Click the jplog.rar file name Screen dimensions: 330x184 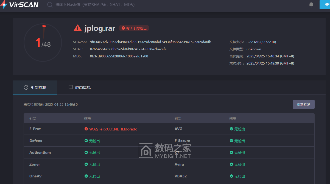coord(100,28)
